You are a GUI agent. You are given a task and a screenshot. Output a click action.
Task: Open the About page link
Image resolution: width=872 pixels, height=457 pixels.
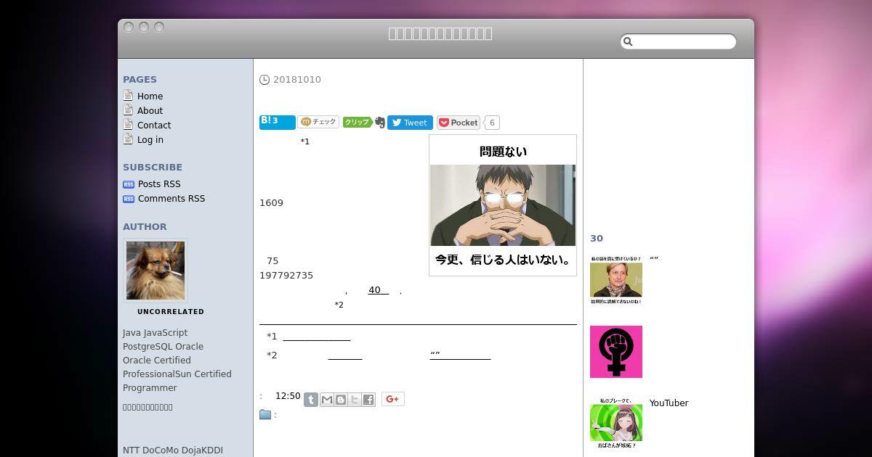tap(150, 111)
